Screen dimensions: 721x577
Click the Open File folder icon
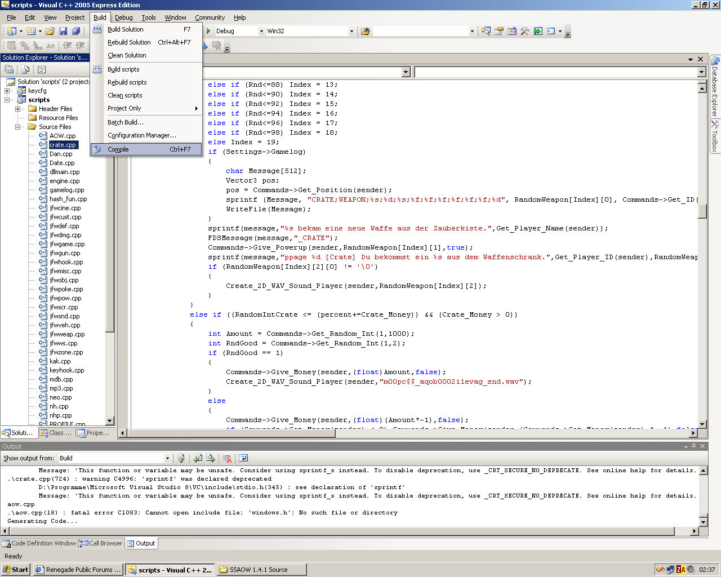pyautogui.click(x=50, y=31)
